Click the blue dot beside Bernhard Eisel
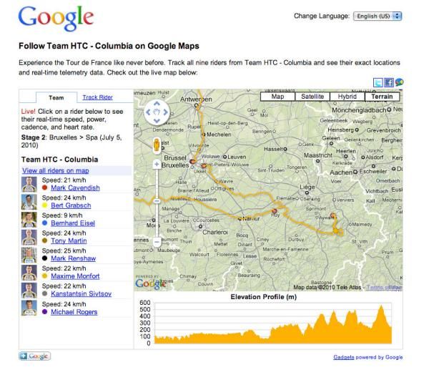429x375 pixels. click(x=44, y=223)
